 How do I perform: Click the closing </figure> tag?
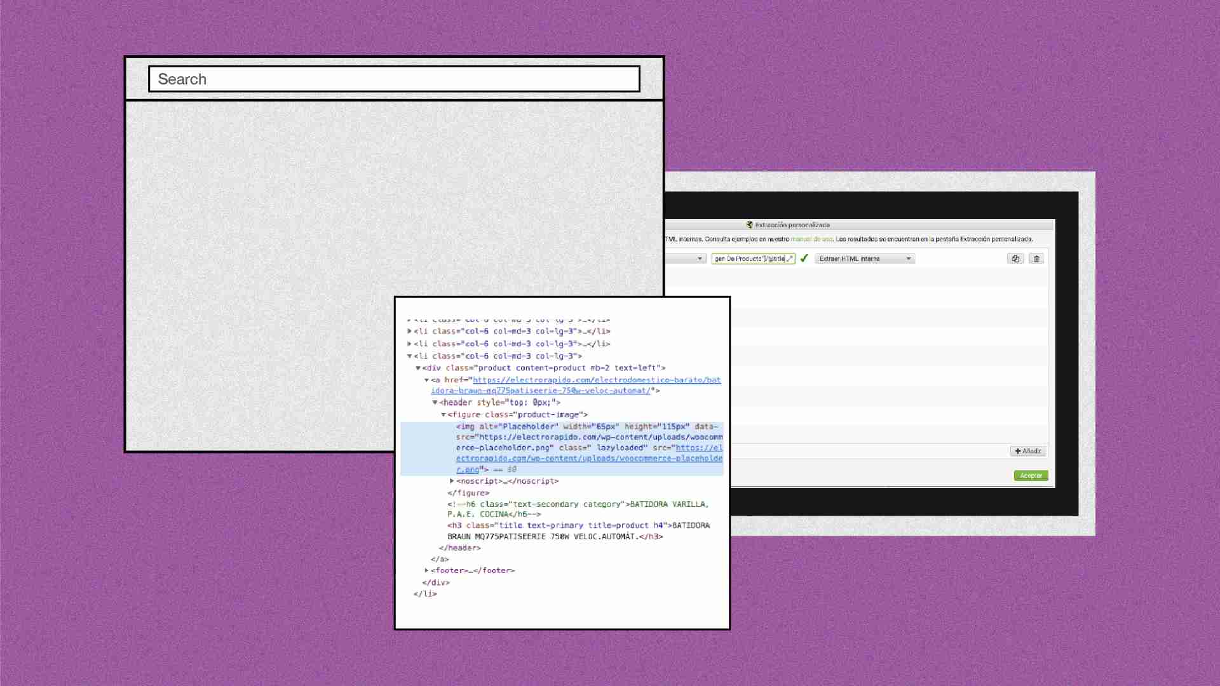468,494
